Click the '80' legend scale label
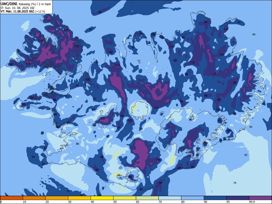The height and width of the screenshot is (204, 272). tap(183, 202)
